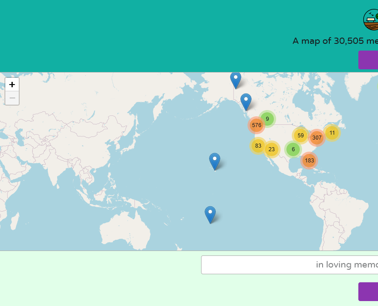Select the orange 183 cluster near the Gulf of Mexico

click(x=309, y=160)
